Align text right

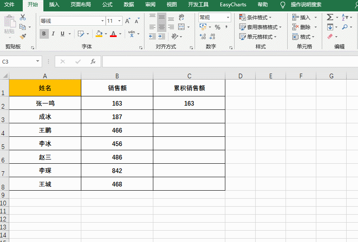click(x=171, y=27)
